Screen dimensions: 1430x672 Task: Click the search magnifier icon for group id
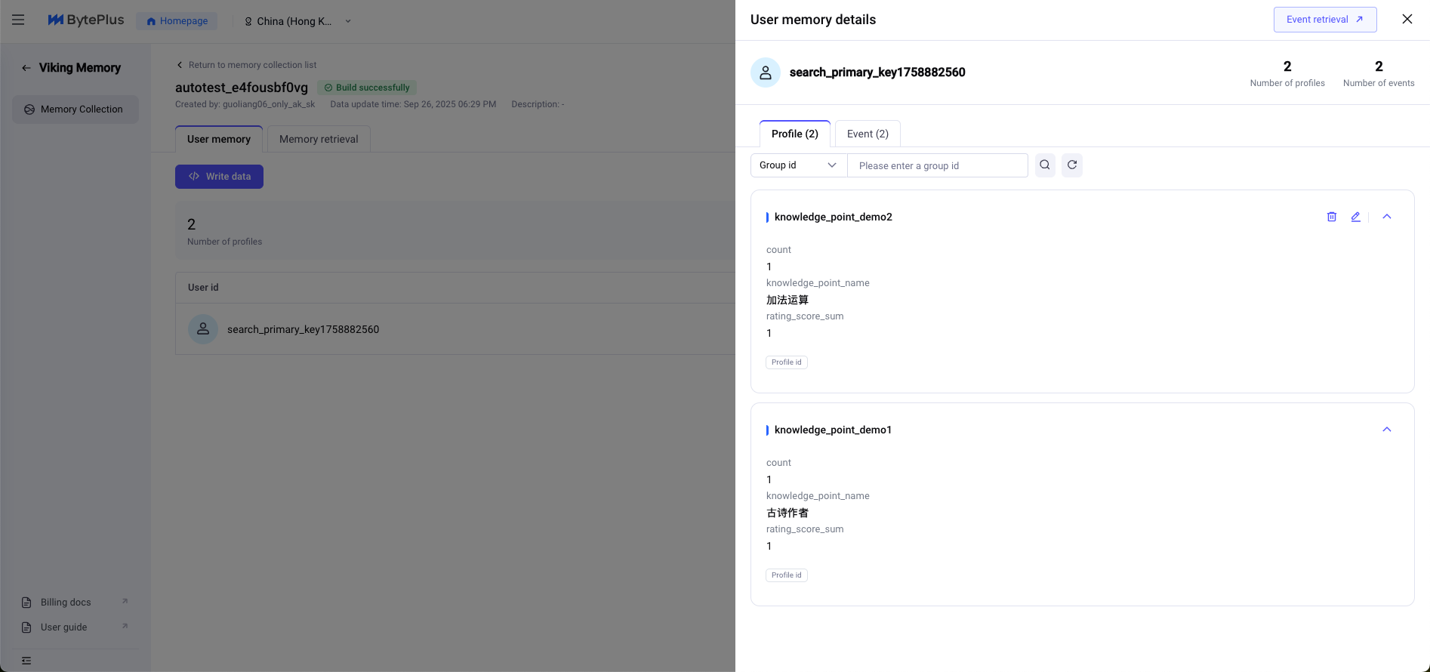click(x=1045, y=165)
